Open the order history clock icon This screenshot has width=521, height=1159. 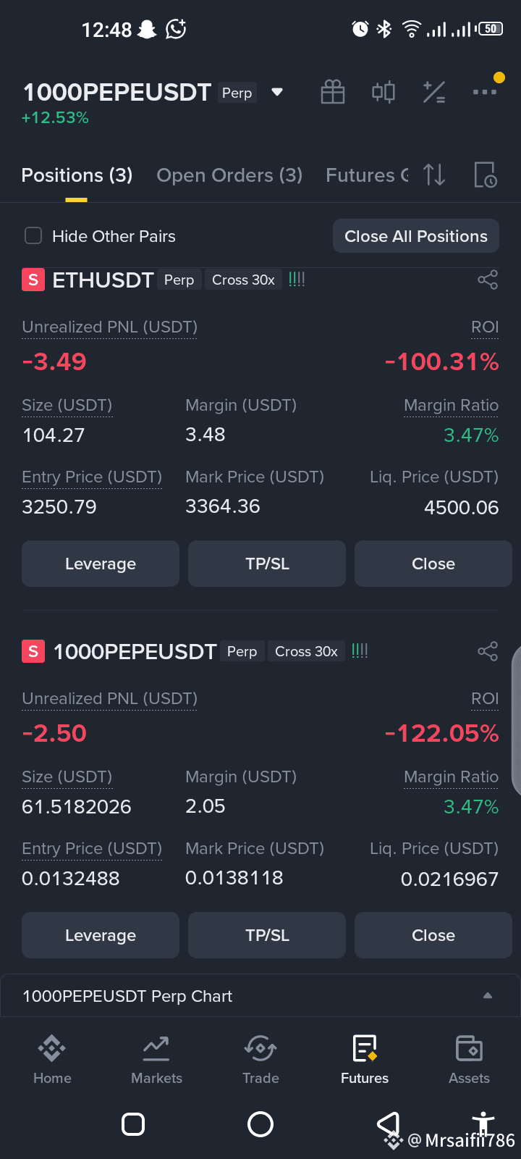(x=485, y=175)
